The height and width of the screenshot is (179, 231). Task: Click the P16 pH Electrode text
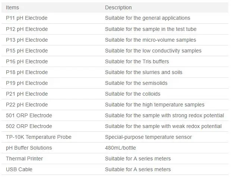pyautogui.click(x=27, y=61)
